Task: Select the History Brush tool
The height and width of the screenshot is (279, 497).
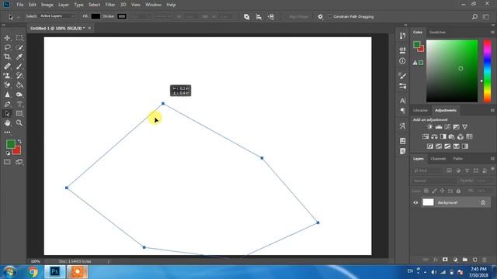Action: click(x=19, y=76)
